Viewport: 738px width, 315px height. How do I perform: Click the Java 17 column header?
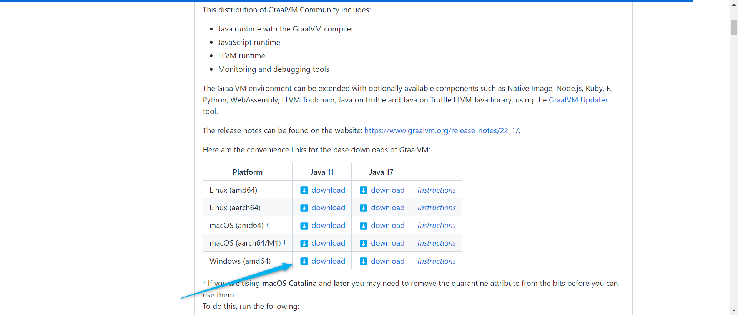point(381,172)
